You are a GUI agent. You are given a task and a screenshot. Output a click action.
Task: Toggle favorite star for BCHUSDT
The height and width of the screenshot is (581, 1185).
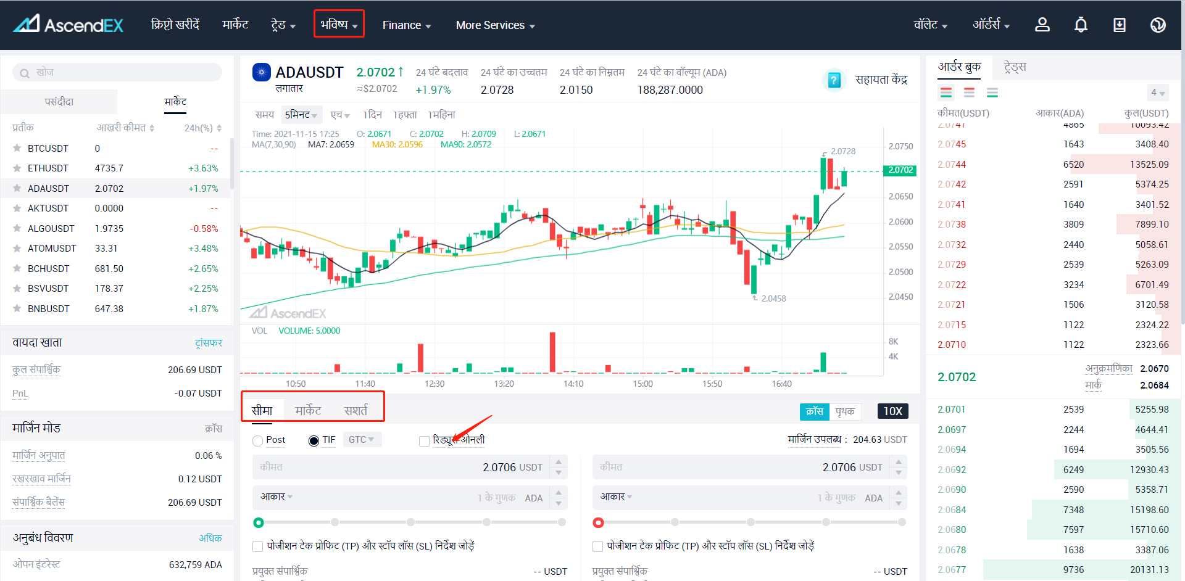(x=17, y=268)
